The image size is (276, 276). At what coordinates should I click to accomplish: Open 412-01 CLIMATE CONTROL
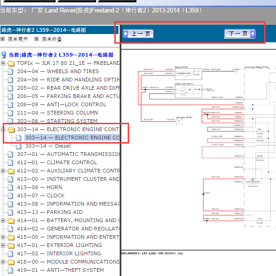click(57, 162)
